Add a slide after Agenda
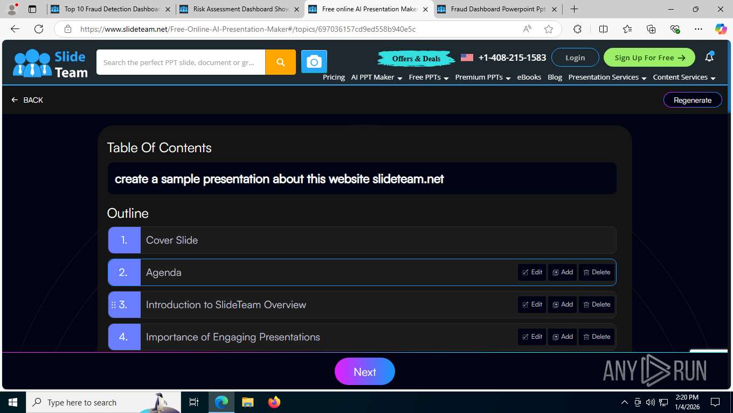The image size is (733, 413). (x=562, y=272)
